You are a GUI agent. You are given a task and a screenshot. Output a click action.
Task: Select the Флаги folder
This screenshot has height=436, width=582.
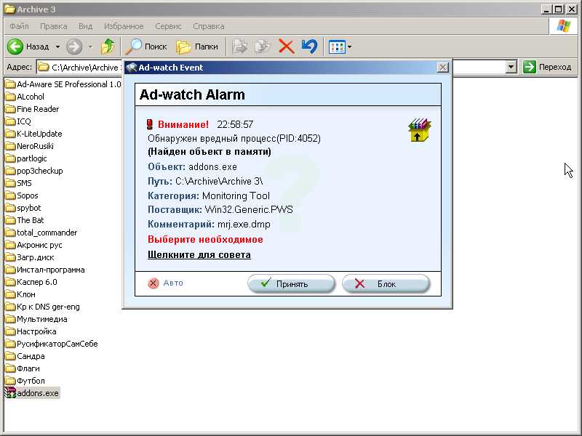[23, 368]
